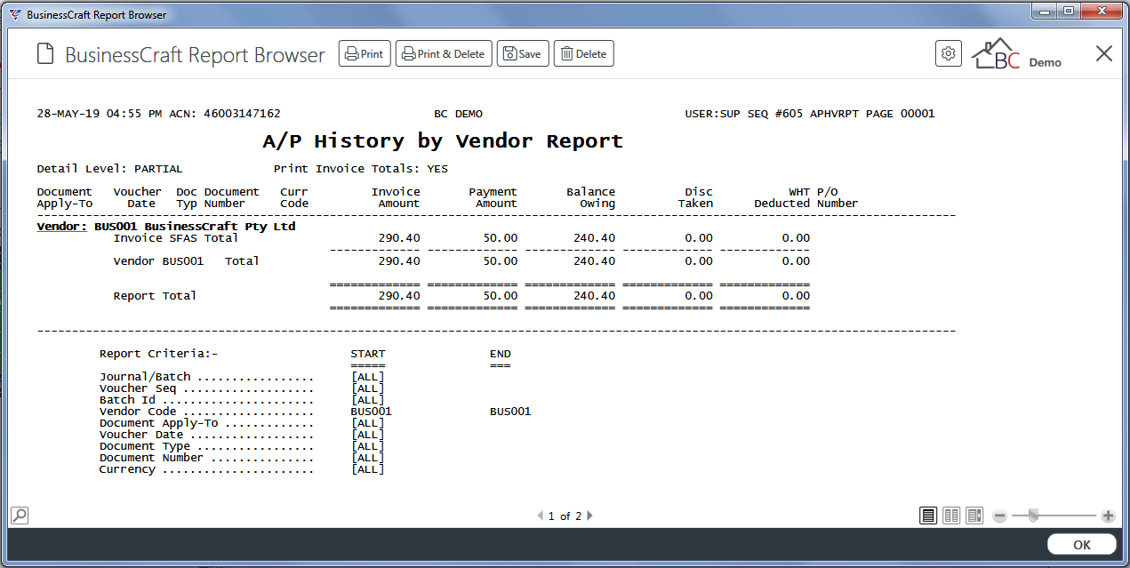Click the '1 of 2' page indicator
The height and width of the screenshot is (568, 1130).
[565, 516]
